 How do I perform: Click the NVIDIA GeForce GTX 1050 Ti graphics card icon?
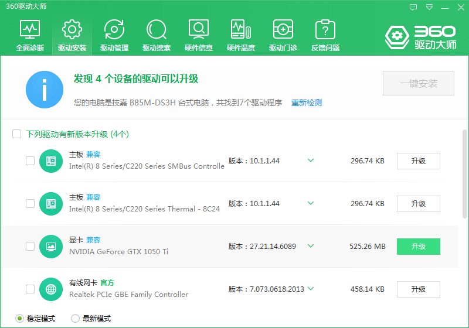click(x=51, y=247)
